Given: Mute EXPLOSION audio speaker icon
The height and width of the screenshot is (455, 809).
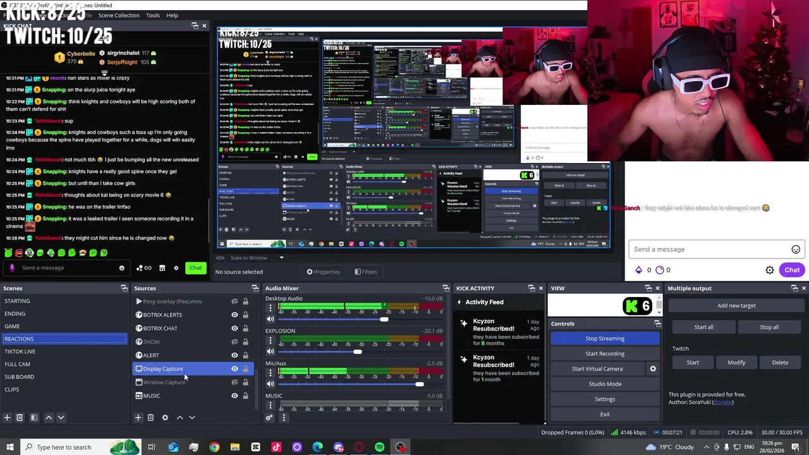Looking at the screenshot, I should point(271,351).
